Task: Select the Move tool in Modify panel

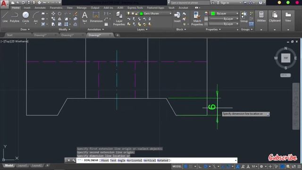Action: [x=53, y=14]
